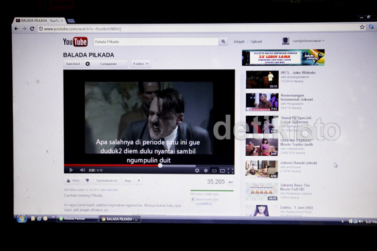
Task: Open IYCS - Joko Widodo video thumbnail
Action: pos(262,79)
